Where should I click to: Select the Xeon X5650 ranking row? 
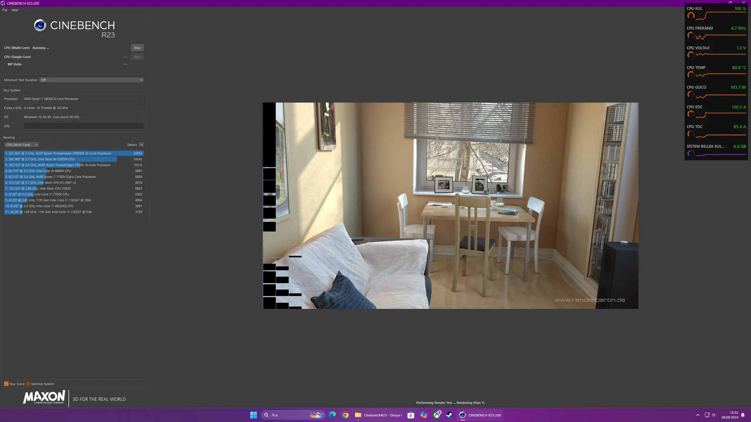[74, 188]
